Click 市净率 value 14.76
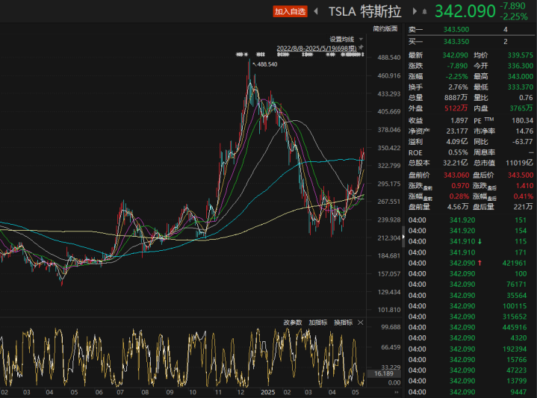 [x=524, y=131]
